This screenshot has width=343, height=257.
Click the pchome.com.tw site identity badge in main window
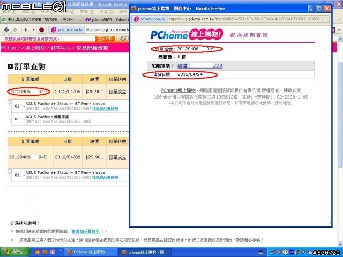click(66, 30)
